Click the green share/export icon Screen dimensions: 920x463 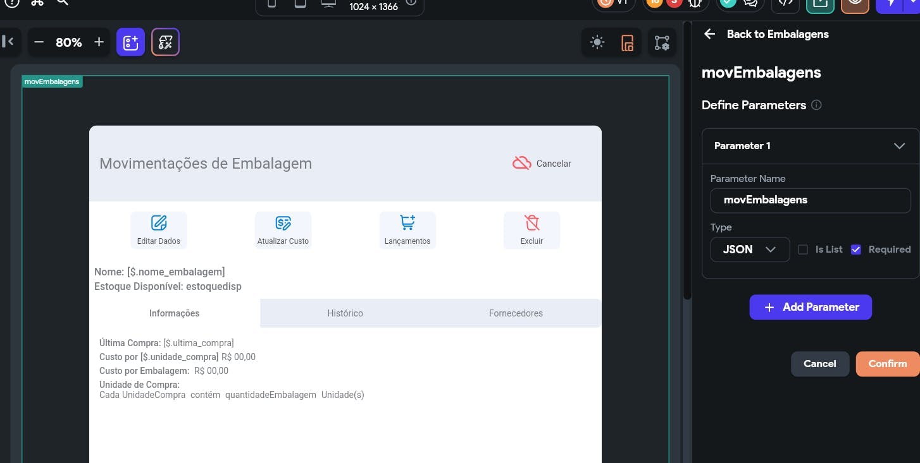(821, 3)
